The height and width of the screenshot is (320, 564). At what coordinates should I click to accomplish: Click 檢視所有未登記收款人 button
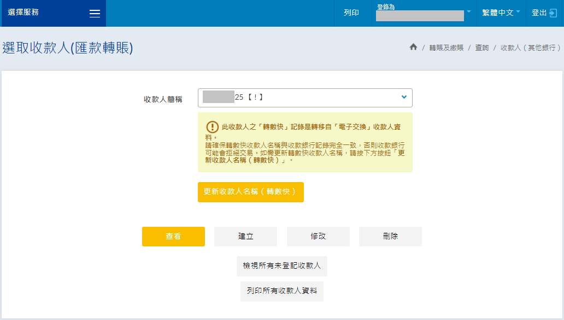click(282, 266)
